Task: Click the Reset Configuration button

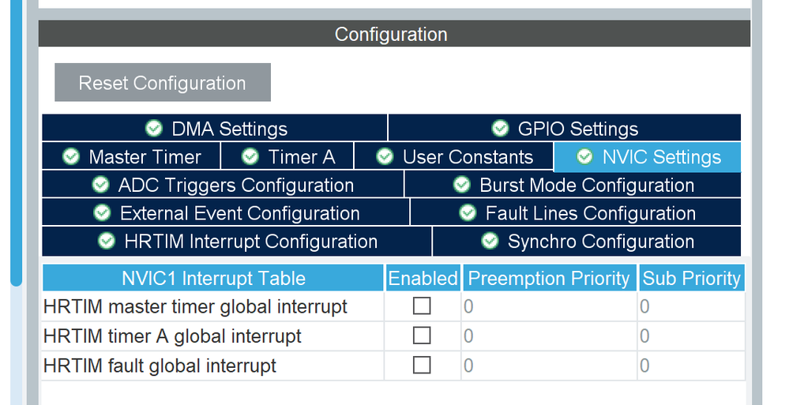Action: [163, 83]
